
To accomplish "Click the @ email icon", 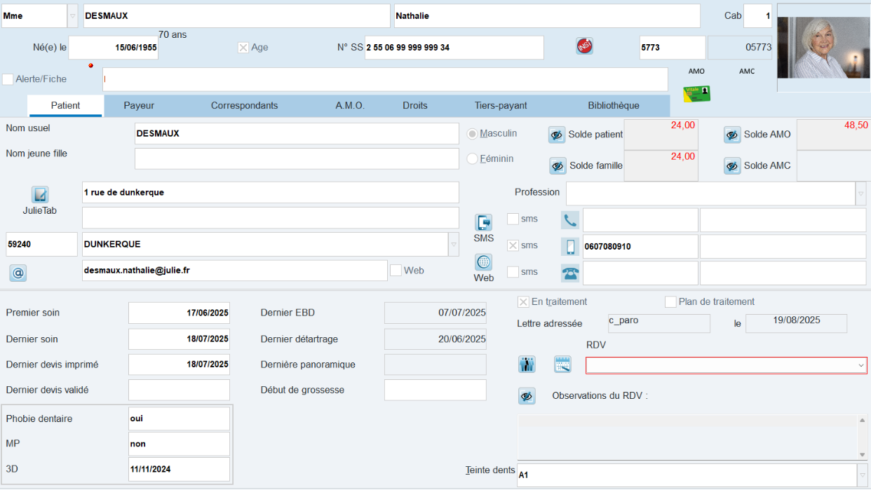I will click(x=18, y=273).
